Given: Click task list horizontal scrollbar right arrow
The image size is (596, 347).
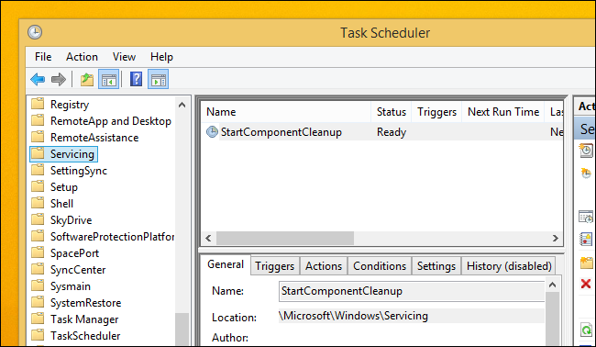Looking at the screenshot, I should tap(556, 238).
